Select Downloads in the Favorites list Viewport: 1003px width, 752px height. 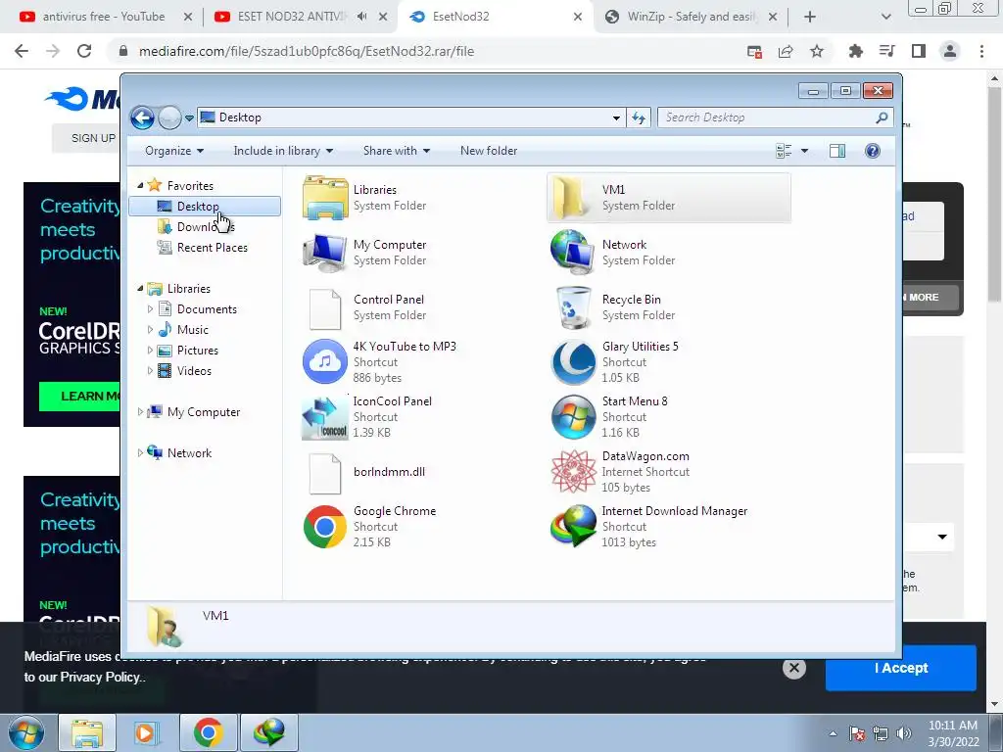tap(205, 227)
